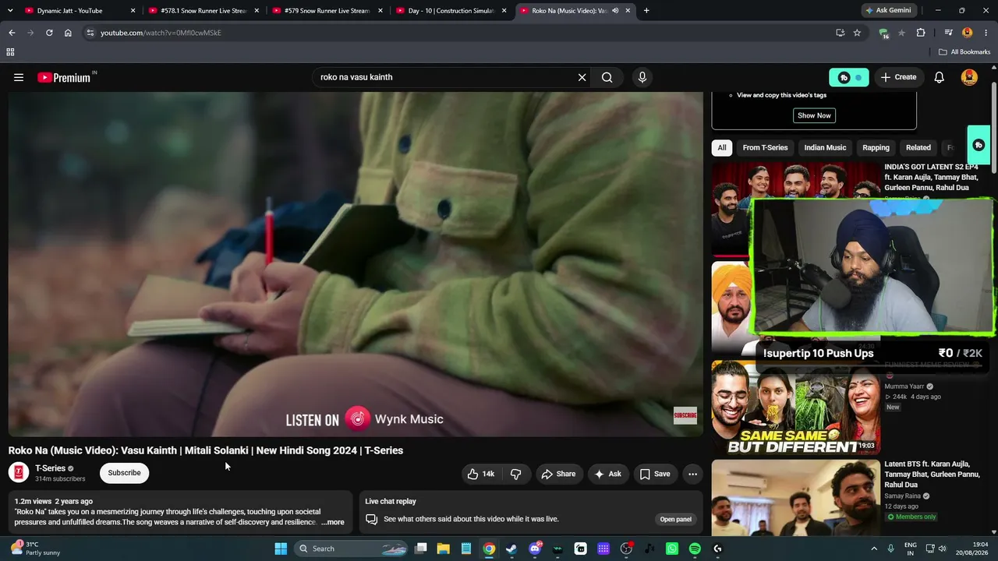This screenshot has height=561, width=998.
Task: Like the Roko Na video
Action: 480,474
